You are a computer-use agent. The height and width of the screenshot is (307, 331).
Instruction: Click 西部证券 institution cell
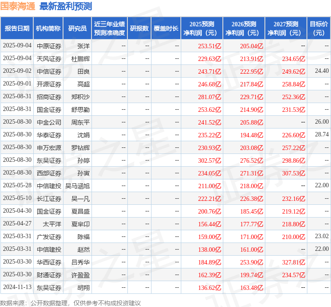[x=49, y=173]
